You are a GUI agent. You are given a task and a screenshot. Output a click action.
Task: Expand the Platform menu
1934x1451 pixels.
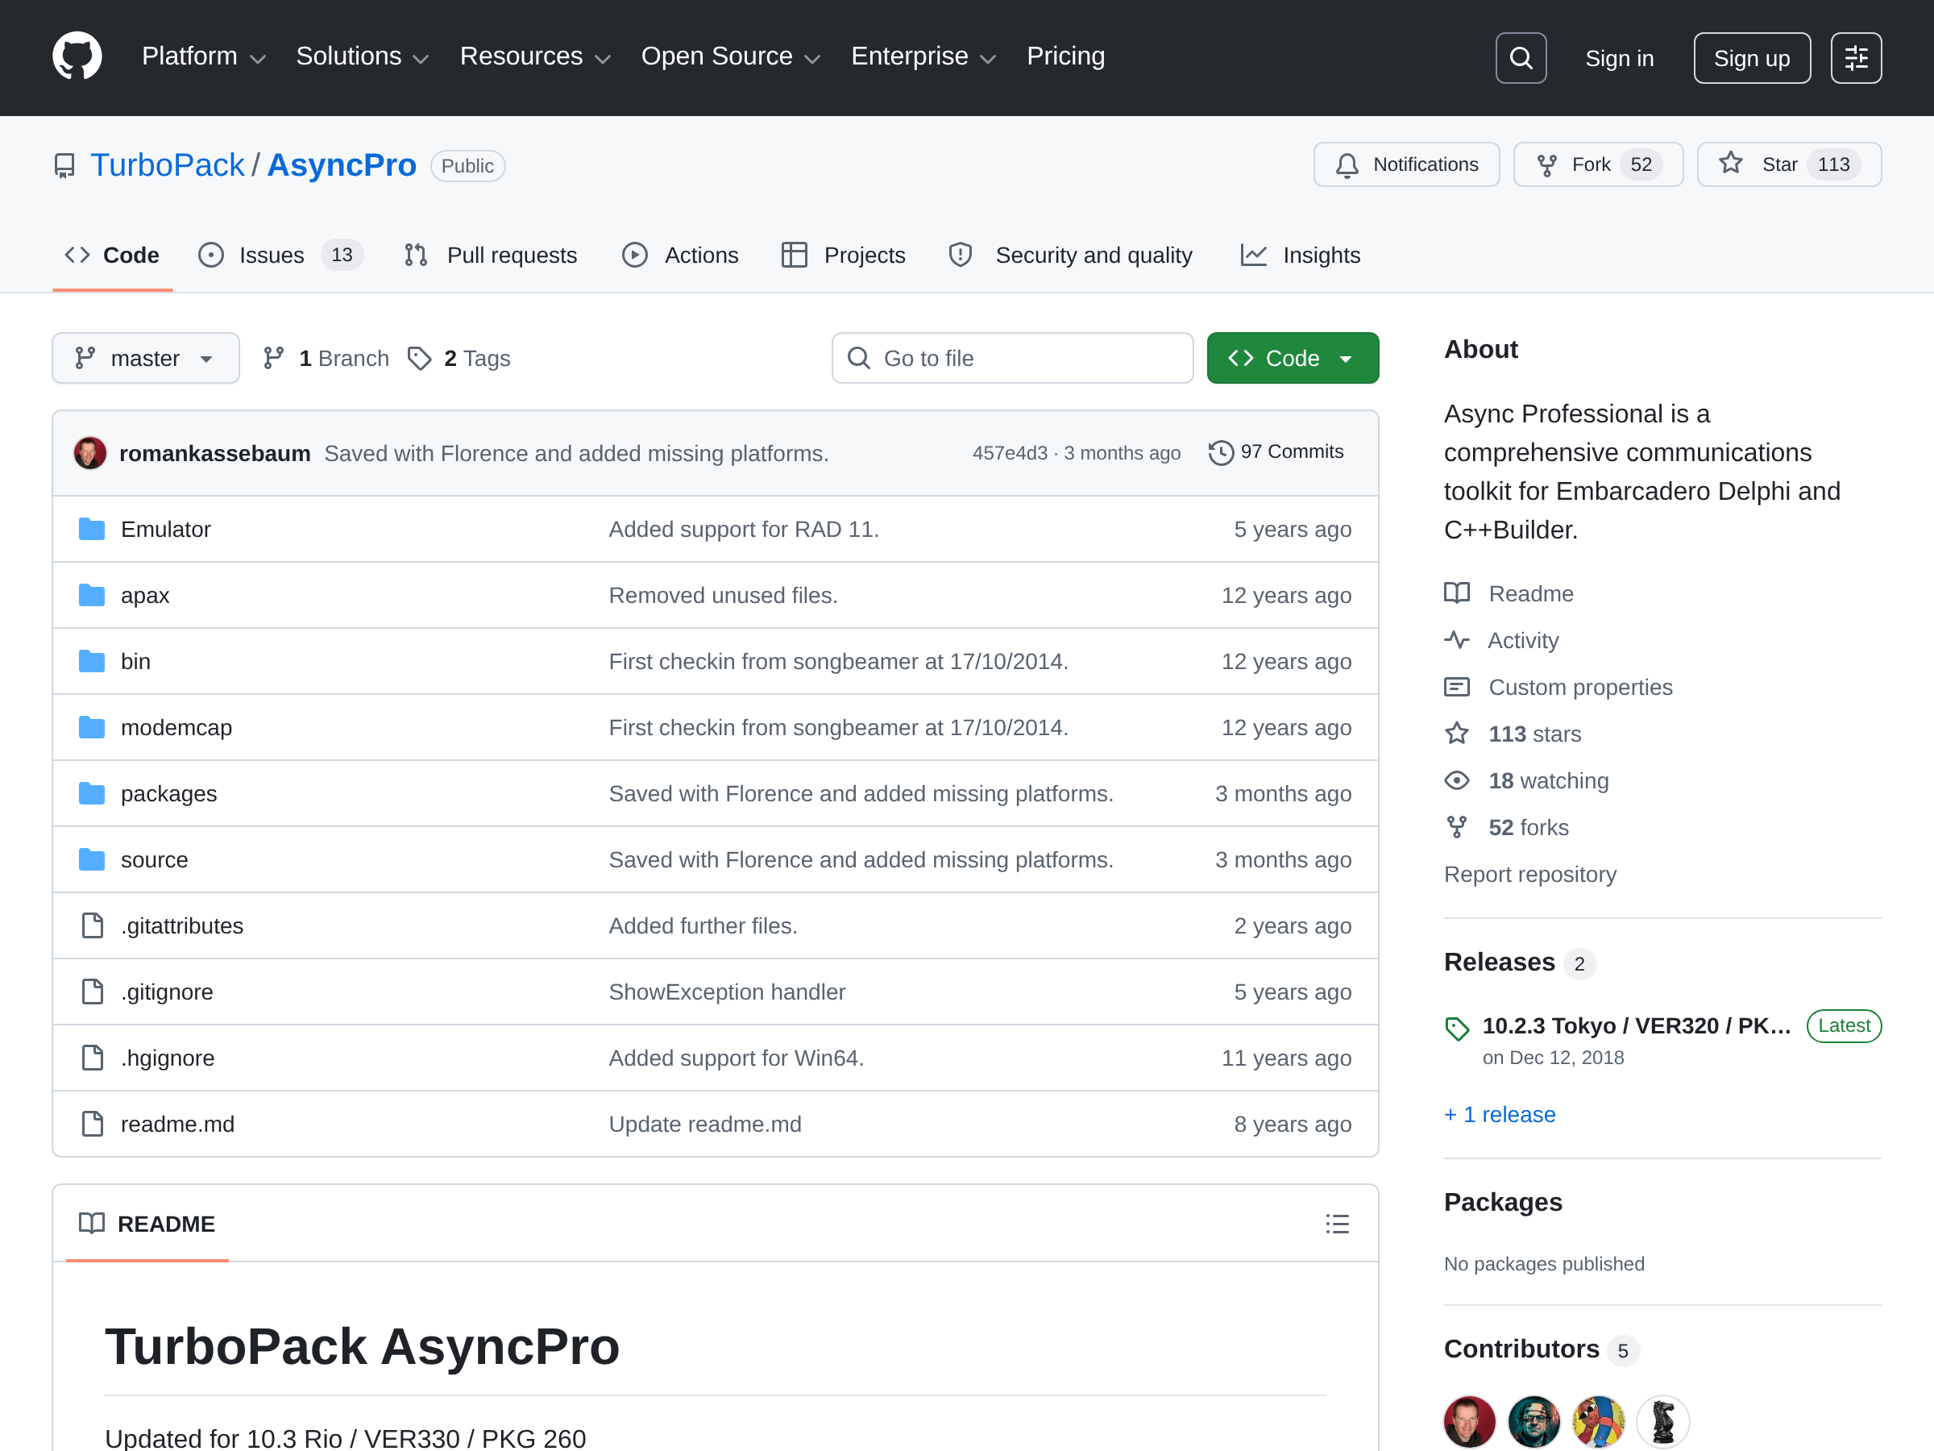[x=204, y=57]
